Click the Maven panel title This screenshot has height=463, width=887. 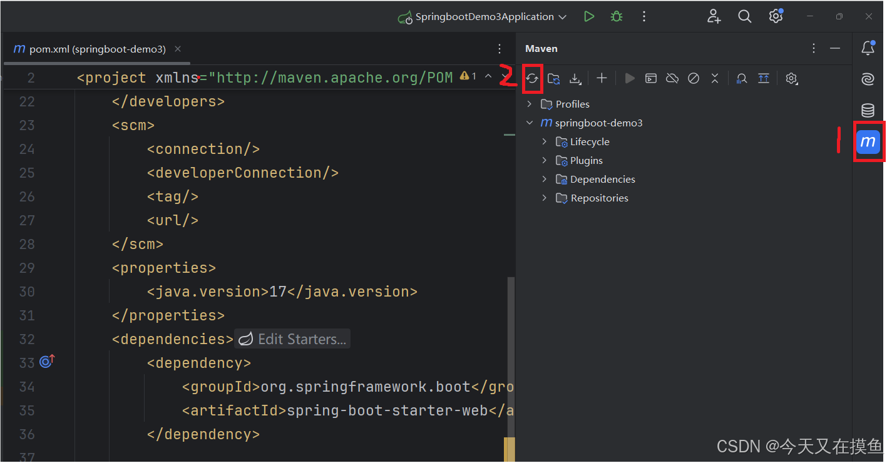(x=541, y=48)
